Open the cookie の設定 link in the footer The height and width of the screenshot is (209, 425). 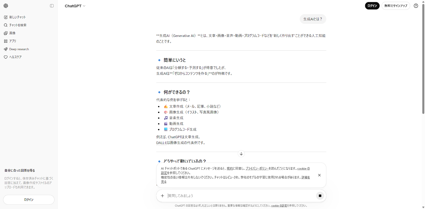point(279,206)
